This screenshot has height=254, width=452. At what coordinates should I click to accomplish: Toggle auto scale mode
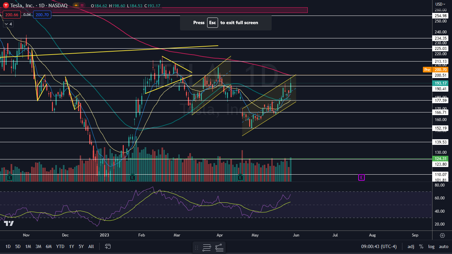click(x=443, y=246)
